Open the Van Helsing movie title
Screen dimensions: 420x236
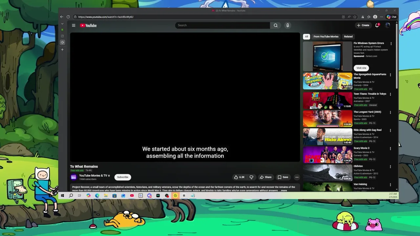[x=360, y=184]
